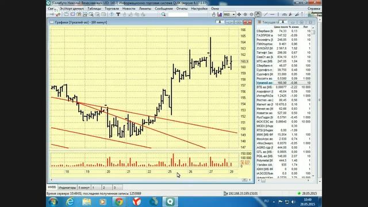Click the magnifier-on-table toolbar icon
The height and width of the screenshot is (207, 368).
pyautogui.click(x=91, y=14)
